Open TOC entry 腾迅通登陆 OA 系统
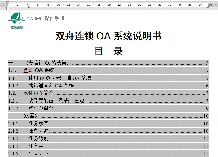 [108, 86]
